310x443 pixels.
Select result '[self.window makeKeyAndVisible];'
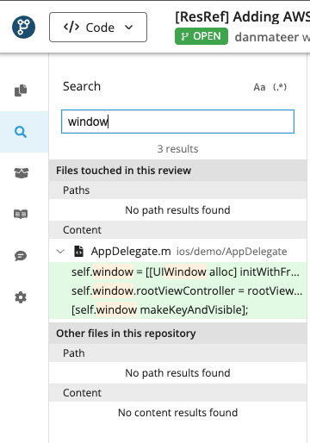(x=178, y=309)
